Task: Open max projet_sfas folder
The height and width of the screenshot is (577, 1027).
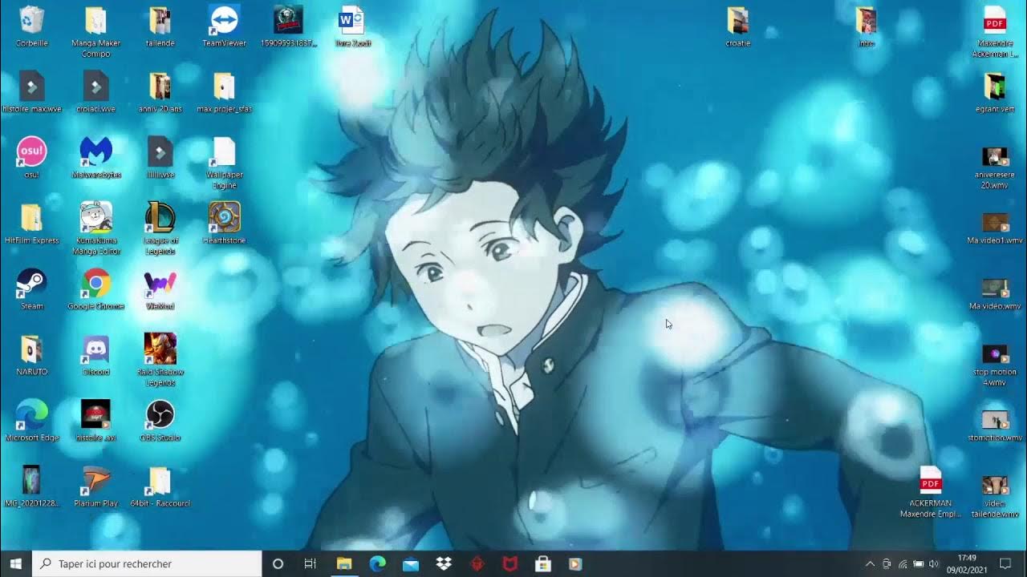Action: coord(224,92)
